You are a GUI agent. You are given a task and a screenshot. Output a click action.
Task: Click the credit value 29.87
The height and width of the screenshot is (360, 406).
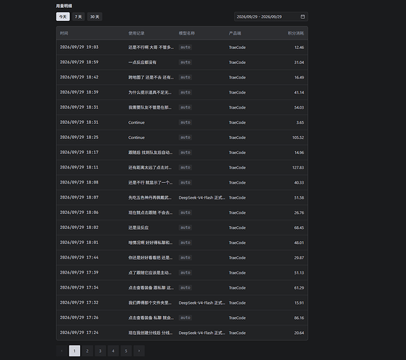click(x=299, y=258)
